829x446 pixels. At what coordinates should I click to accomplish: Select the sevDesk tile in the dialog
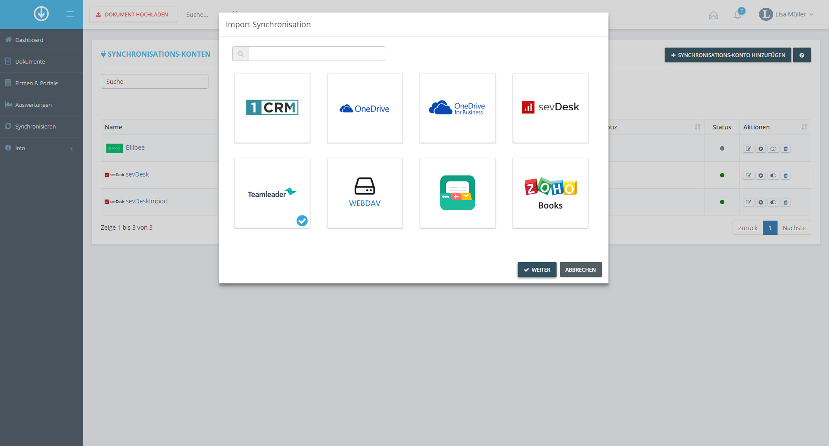[551, 108]
